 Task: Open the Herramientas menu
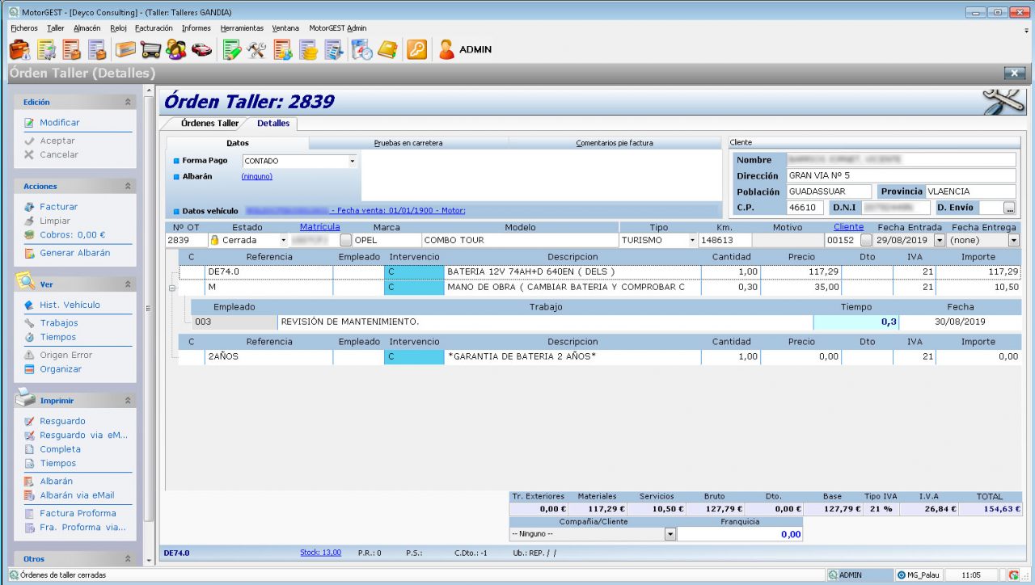pyautogui.click(x=242, y=28)
